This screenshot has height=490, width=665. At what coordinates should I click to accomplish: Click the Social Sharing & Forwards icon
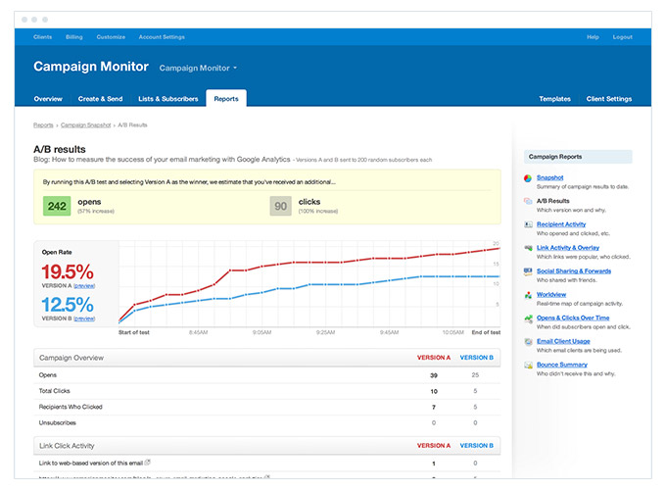click(528, 271)
